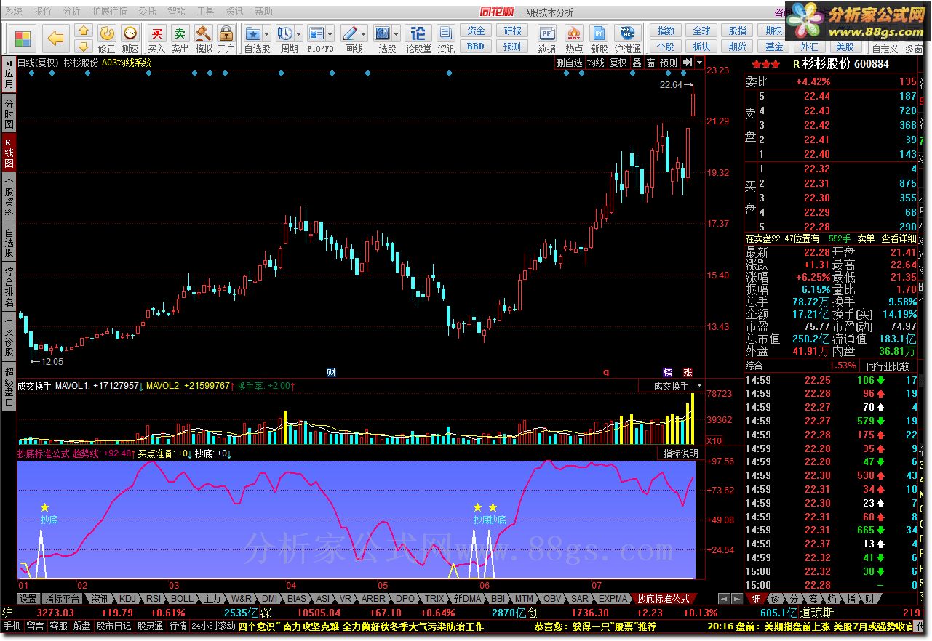
Task: Select the 个股资料 side tab
Action: coord(9,198)
